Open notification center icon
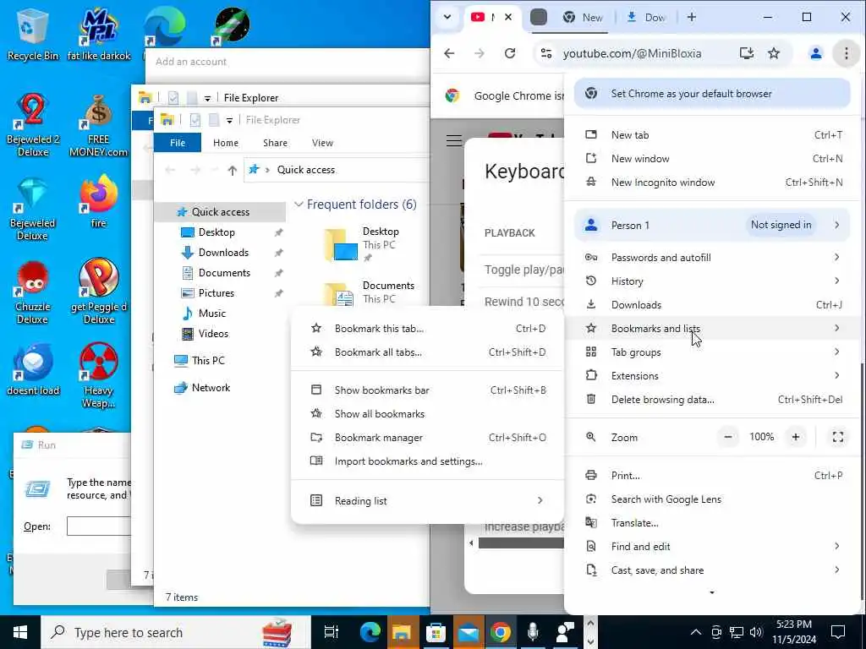 (838, 632)
